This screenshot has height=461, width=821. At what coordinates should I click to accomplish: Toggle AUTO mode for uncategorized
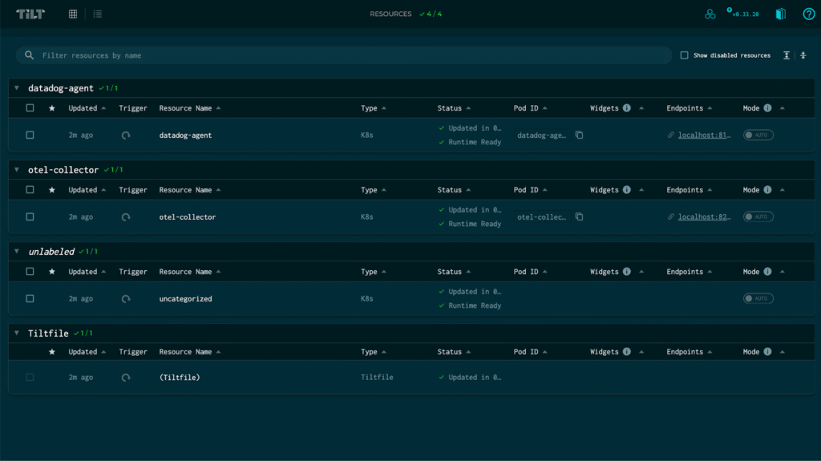pos(758,298)
